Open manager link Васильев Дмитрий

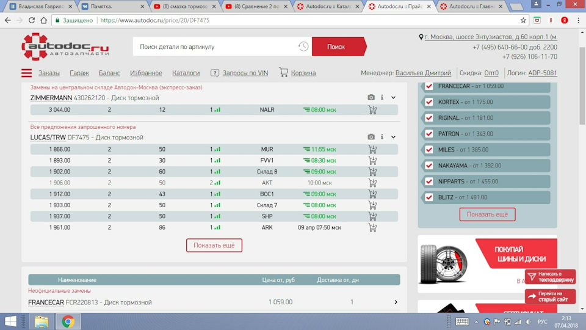click(423, 73)
